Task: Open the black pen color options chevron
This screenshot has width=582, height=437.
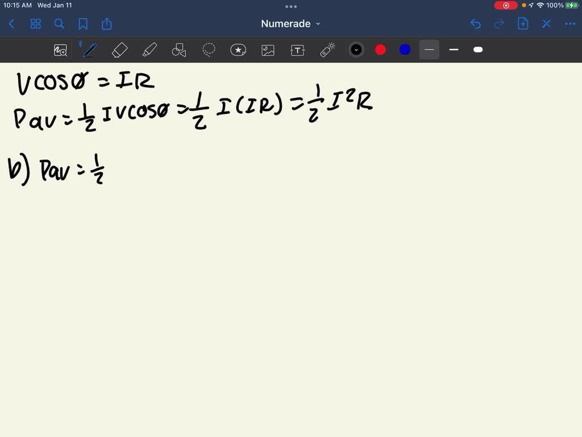Action: (356, 50)
